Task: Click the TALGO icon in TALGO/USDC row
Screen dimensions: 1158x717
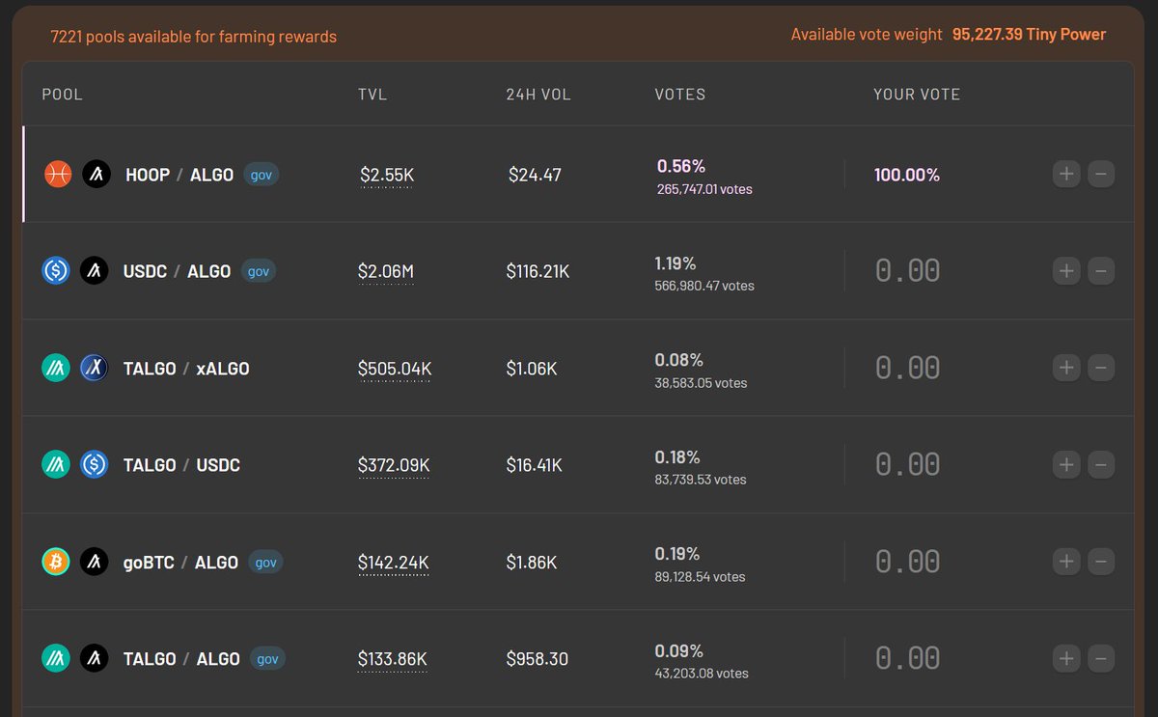Action: (56, 464)
